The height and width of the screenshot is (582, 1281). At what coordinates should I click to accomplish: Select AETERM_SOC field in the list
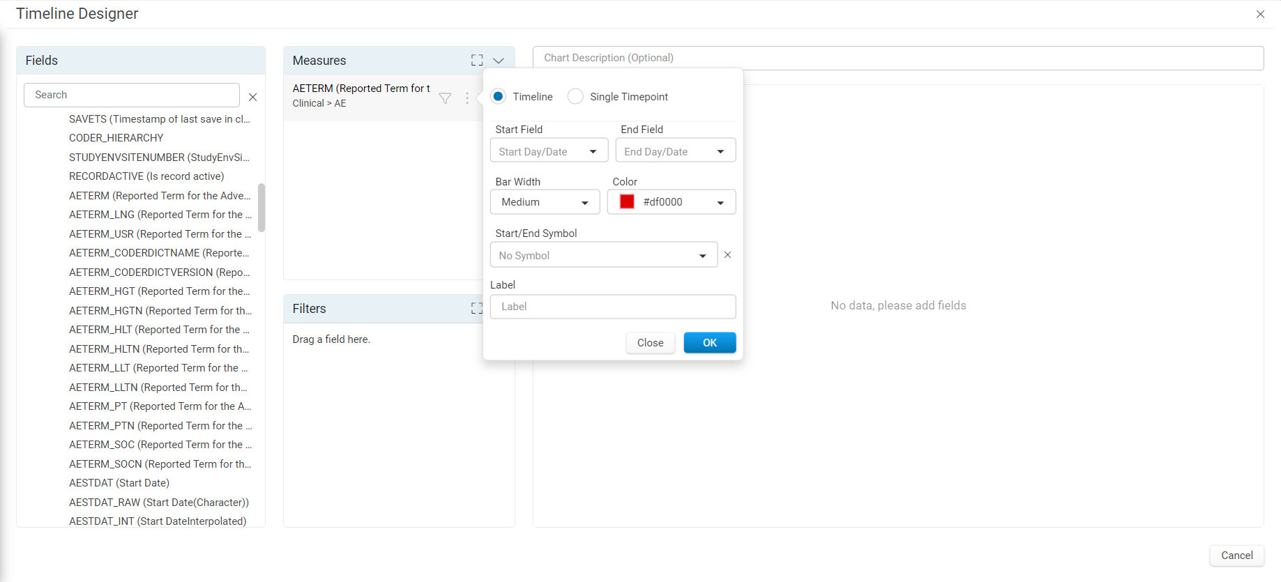coord(160,444)
